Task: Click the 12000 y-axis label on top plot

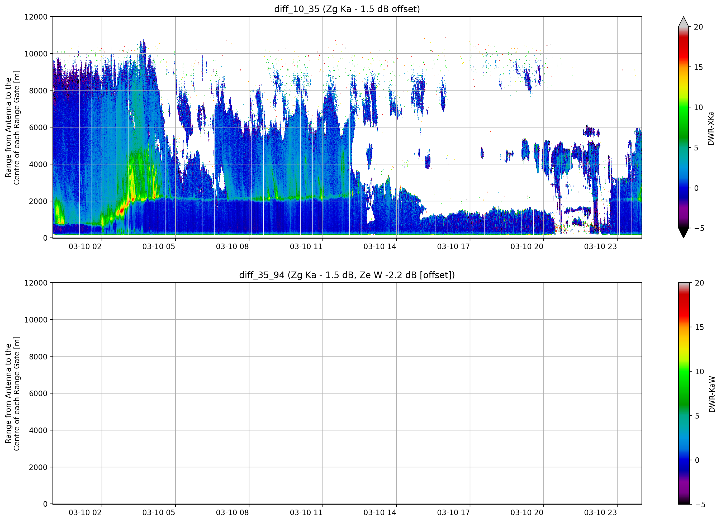Action: pyautogui.click(x=36, y=17)
